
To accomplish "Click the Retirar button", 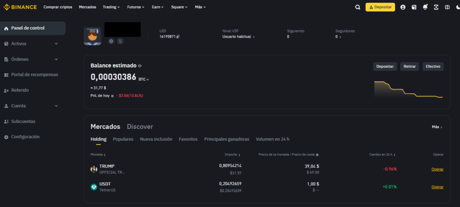I will [x=410, y=66].
